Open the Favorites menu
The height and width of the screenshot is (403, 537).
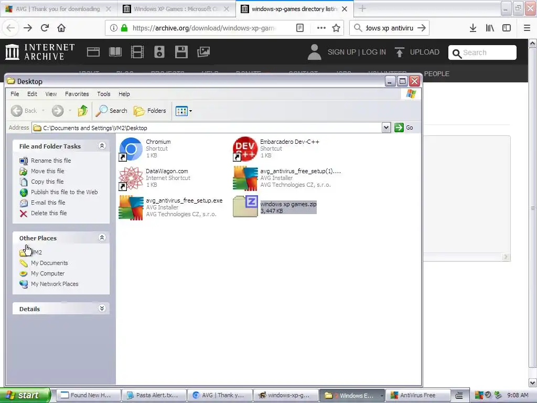(77, 94)
